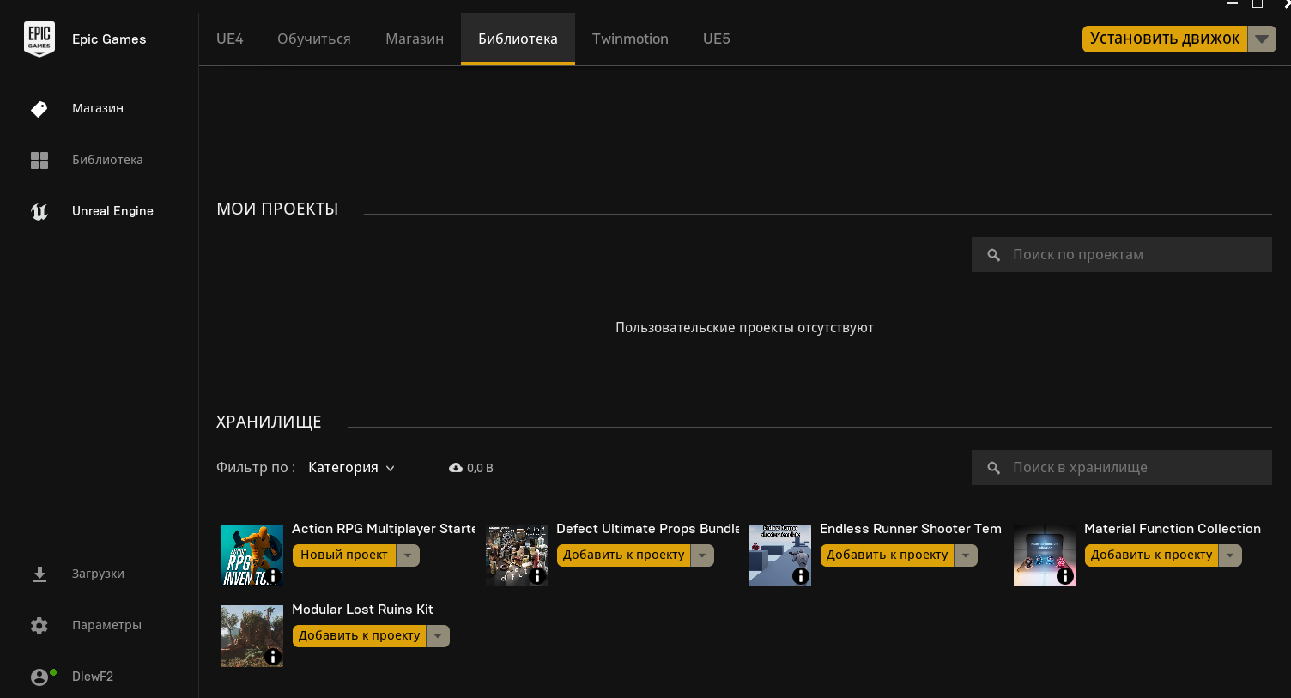Click the Поиск в хранилище search field
The height and width of the screenshot is (698, 1291).
pos(1122,468)
